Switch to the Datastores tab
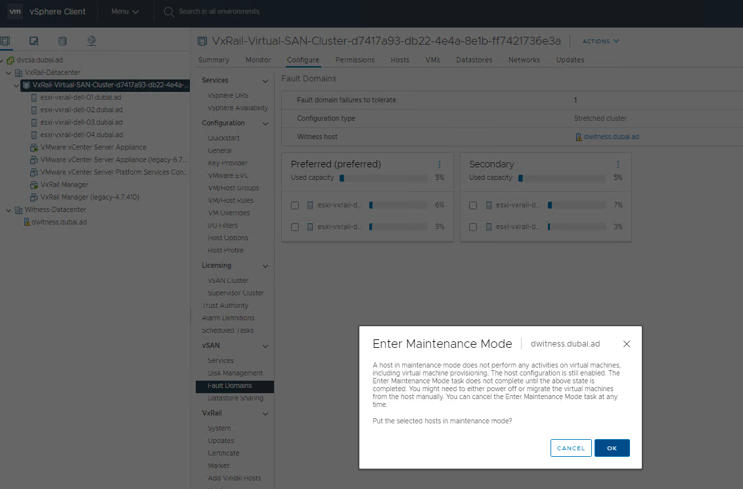The image size is (743, 489). [474, 60]
